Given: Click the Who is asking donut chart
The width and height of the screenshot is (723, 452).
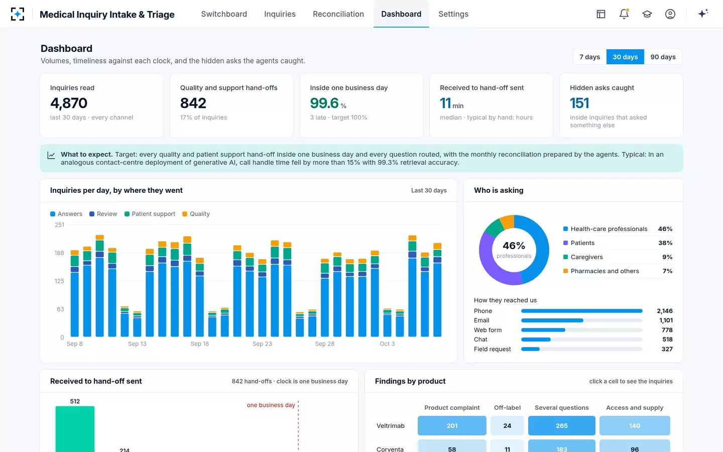Looking at the screenshot, I should pos(514,250).
